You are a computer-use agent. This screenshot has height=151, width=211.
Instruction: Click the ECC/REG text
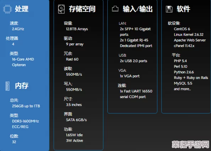20,127
